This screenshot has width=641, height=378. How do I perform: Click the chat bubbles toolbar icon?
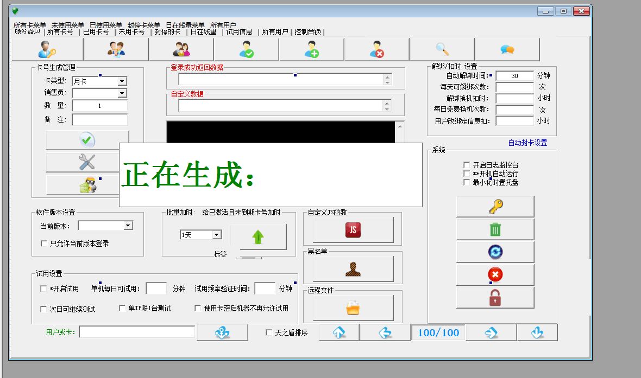pyautogui.click(x=507, y=49)
